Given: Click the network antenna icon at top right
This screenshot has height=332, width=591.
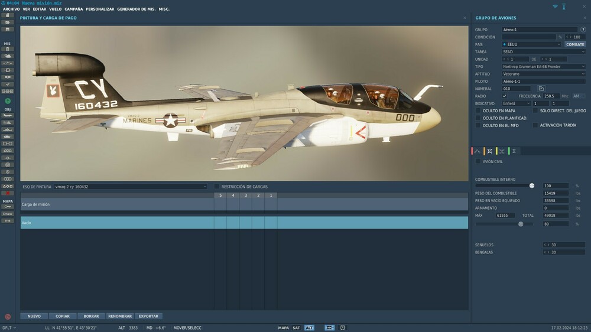Looking at the screenshot, I should coord(564,6).
